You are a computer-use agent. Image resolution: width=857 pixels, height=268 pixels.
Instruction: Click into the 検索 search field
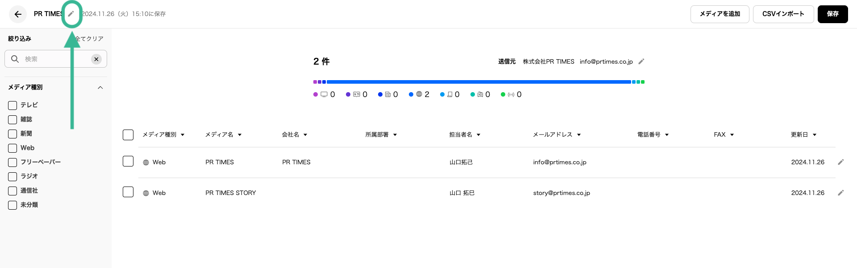tap(56, 59)
